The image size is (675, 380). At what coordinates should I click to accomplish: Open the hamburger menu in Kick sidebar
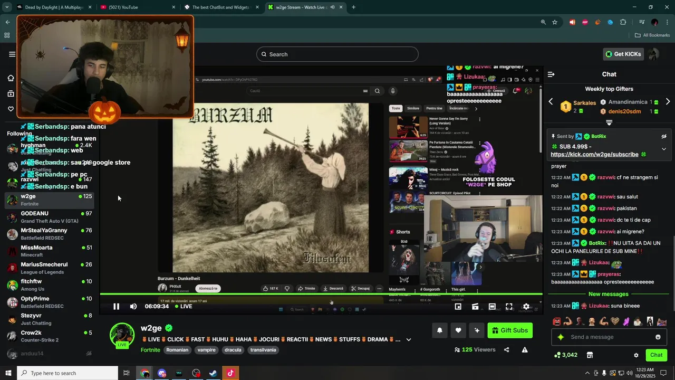[x=12, y=54]
